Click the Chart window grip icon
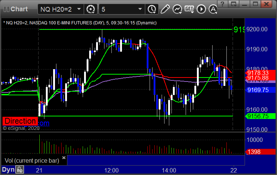 pos(7,9)
